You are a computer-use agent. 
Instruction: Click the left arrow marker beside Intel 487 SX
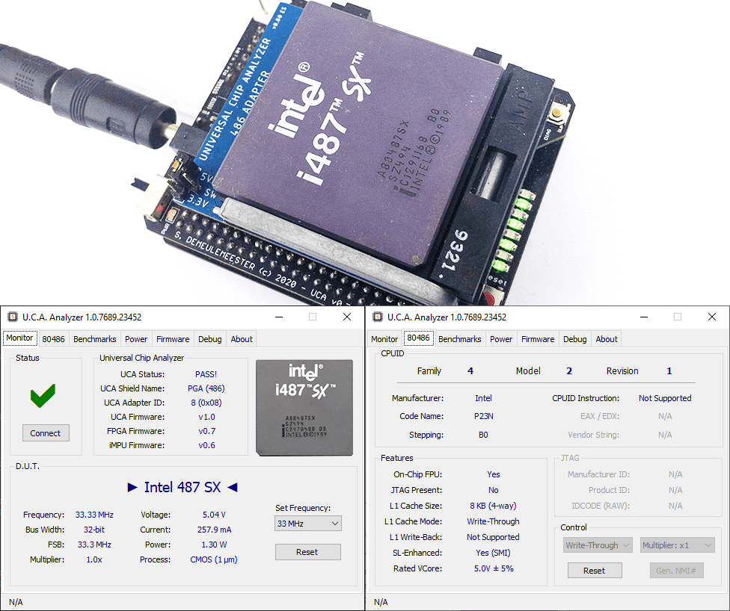click(132, 487)
